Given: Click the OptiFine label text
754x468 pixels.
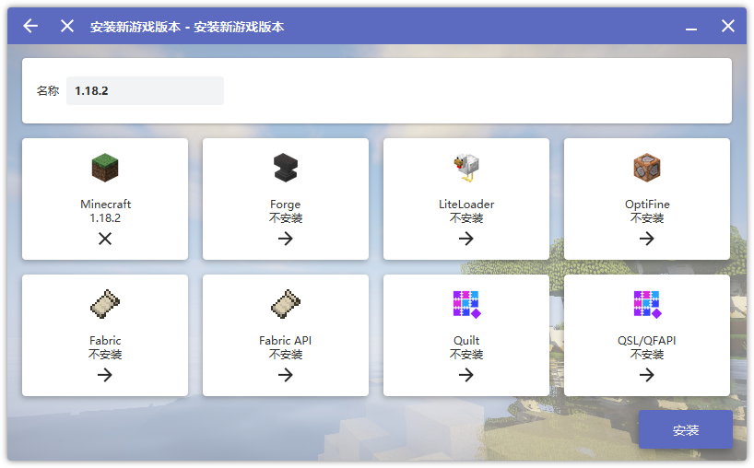Looking at the screenshot, I should point(647,205).
